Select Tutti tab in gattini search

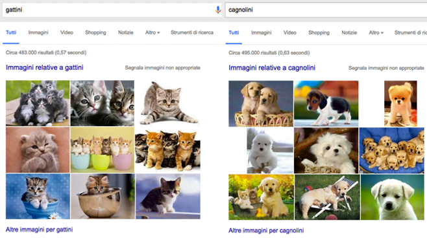11,32
